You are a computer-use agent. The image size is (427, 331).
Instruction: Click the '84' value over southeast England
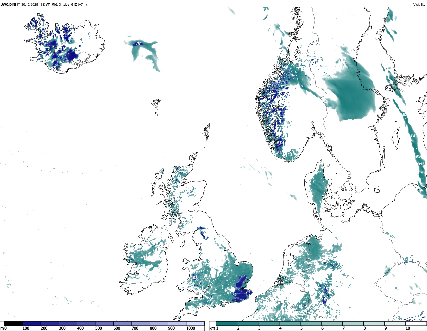(248, 292)
